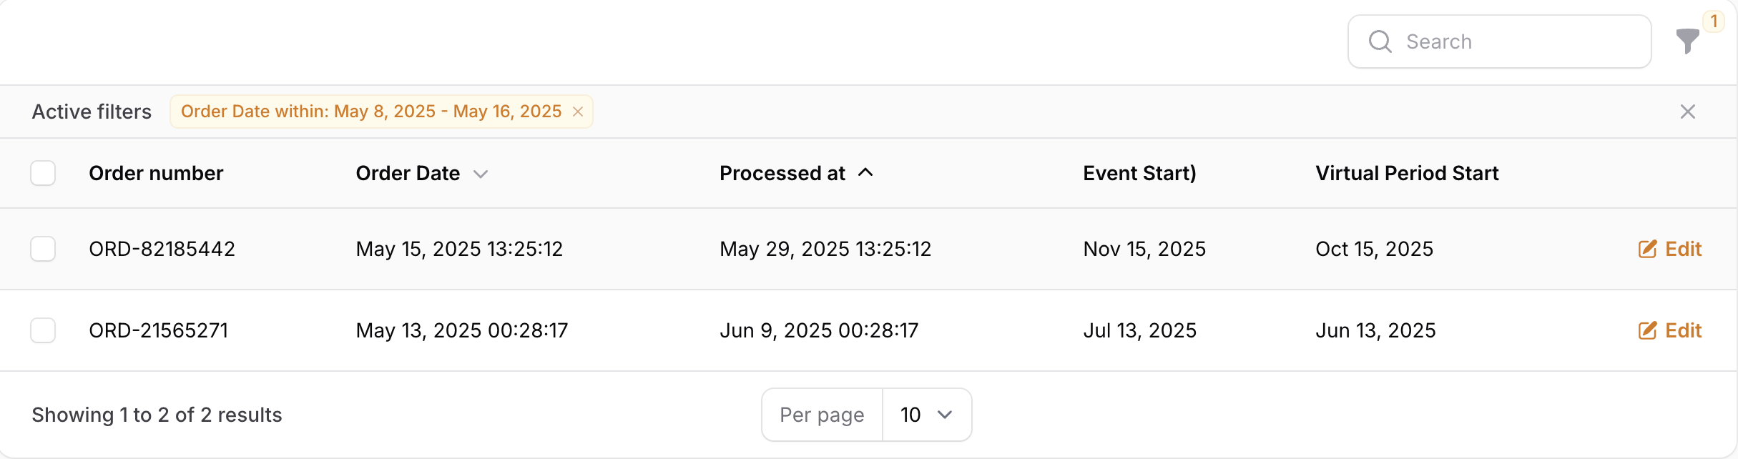The height and width of the screenshot is (459, 1738).
Task: Select the ORD-82185442 row checkbox
Action: click(43, 249)
